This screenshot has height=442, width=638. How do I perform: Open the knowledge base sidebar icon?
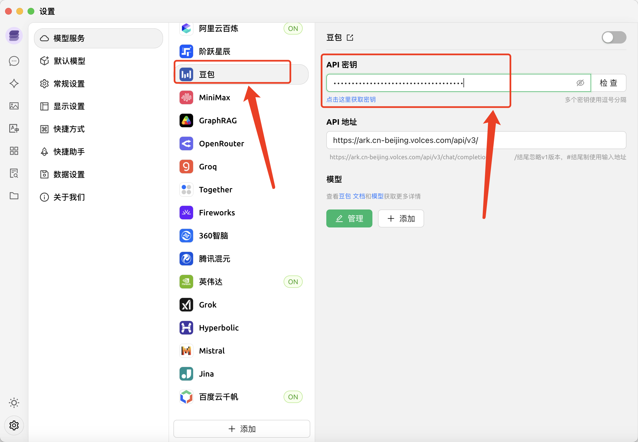click(x=14, y=173)
